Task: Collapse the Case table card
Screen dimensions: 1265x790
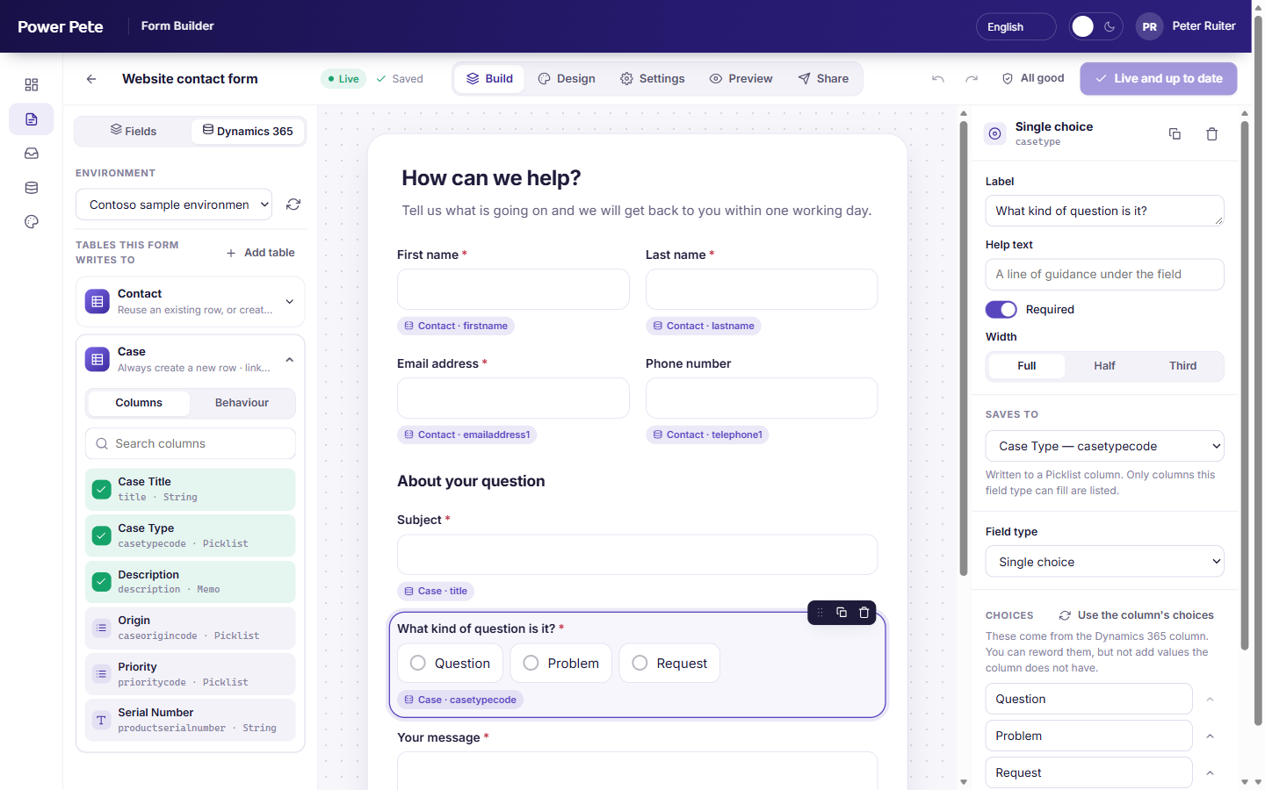Action: [x=290, y=360]
